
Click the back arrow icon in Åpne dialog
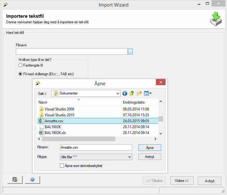pyautogui.click(x=125, y=93)
